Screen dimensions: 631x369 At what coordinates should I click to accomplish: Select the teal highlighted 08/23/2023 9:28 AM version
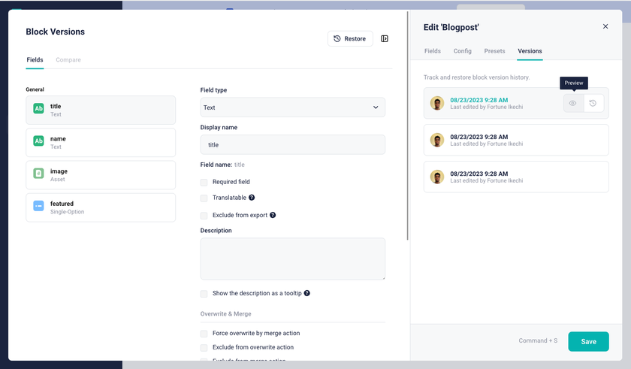pos(479,100)
